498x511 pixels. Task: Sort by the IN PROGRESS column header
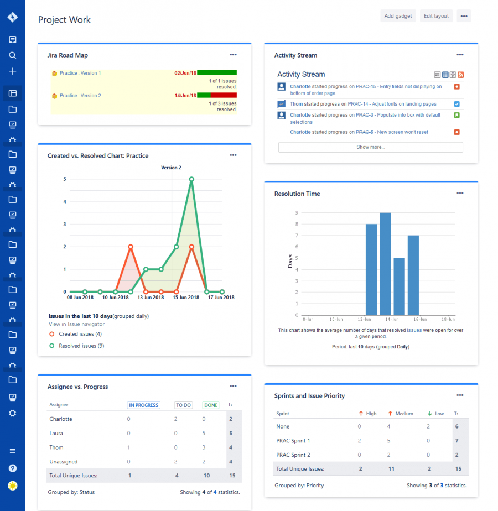pos(143,405)
